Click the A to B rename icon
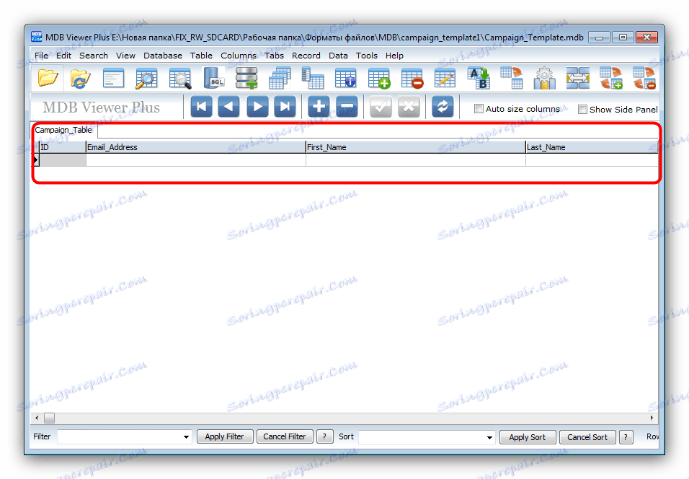This screenshot has height=479, width=689. (479, 79)
